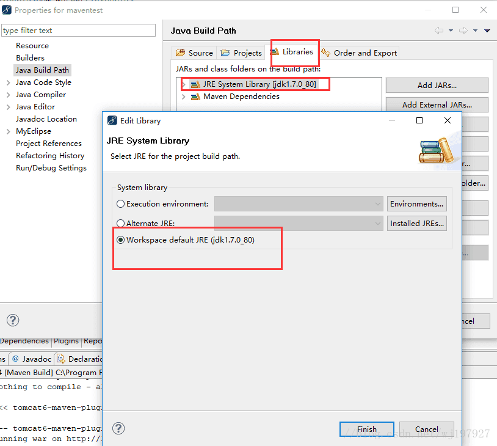Click Maven Dependencies library icon
The height and width of the screenshot is (446, 497).
195,97
